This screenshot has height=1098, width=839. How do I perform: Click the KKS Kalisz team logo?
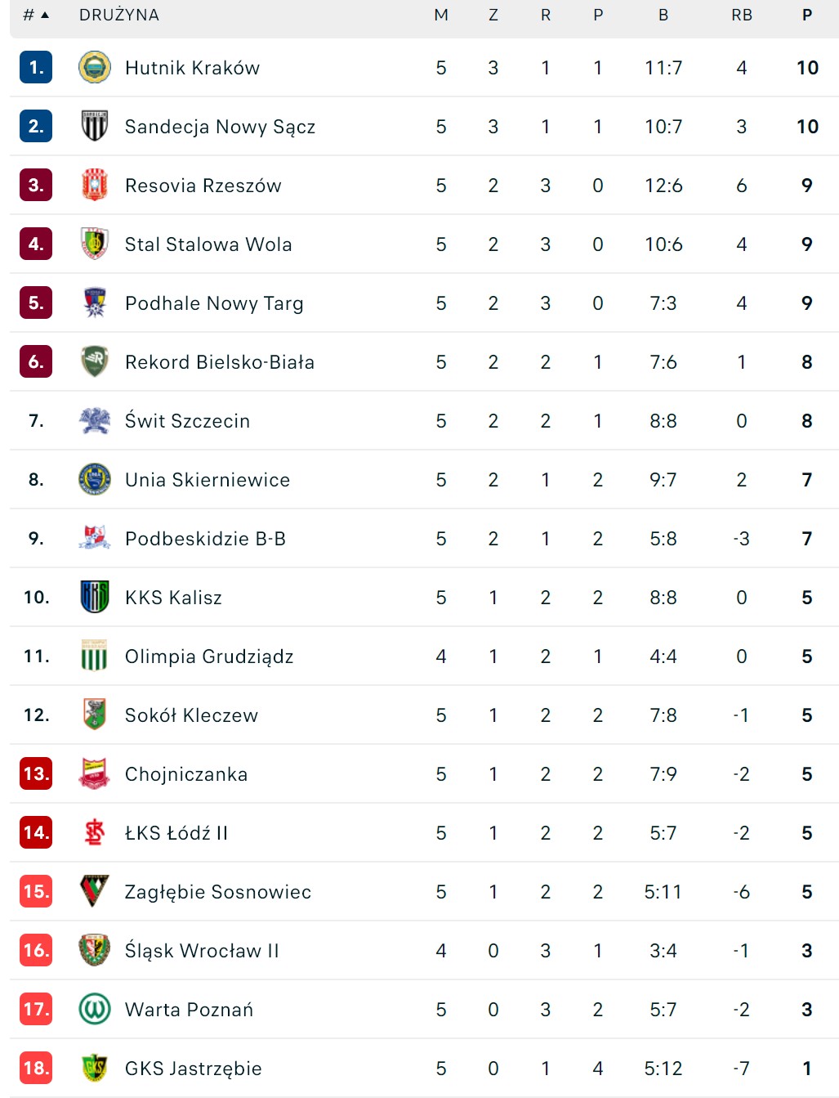[x=95, y=598]
